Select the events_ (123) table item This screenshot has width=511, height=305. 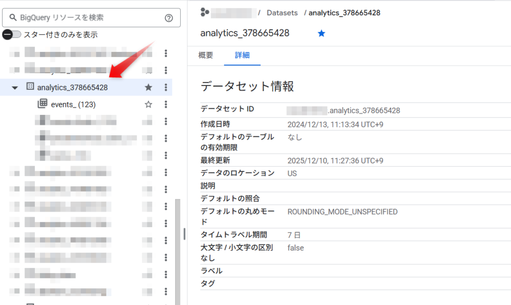[x=73, y=104]
